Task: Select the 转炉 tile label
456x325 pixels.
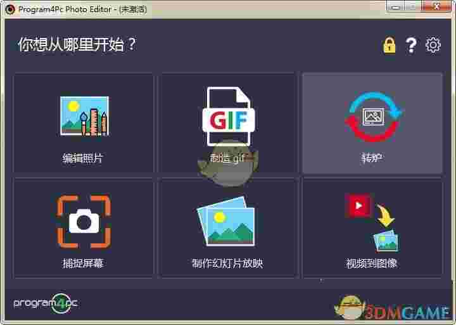Action: point(372,158)
